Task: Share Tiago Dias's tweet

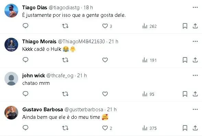Action: (x=195, y=26)
